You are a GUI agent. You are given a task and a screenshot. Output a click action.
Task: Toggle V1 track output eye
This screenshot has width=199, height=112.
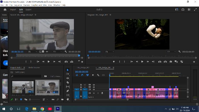[x=94, y=89]
